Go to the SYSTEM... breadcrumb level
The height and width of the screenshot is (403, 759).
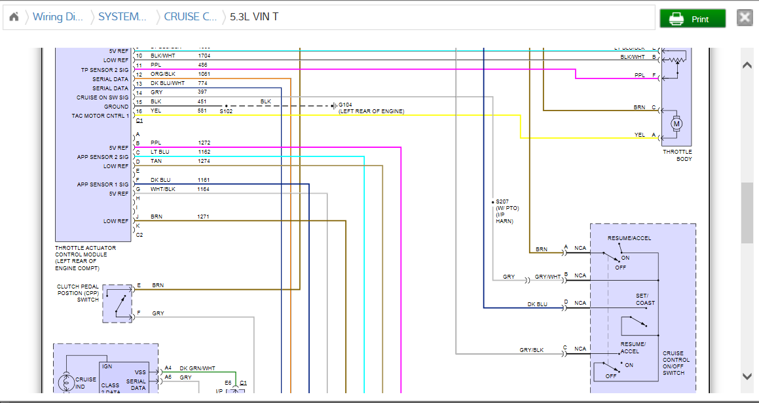pos(122,17)
